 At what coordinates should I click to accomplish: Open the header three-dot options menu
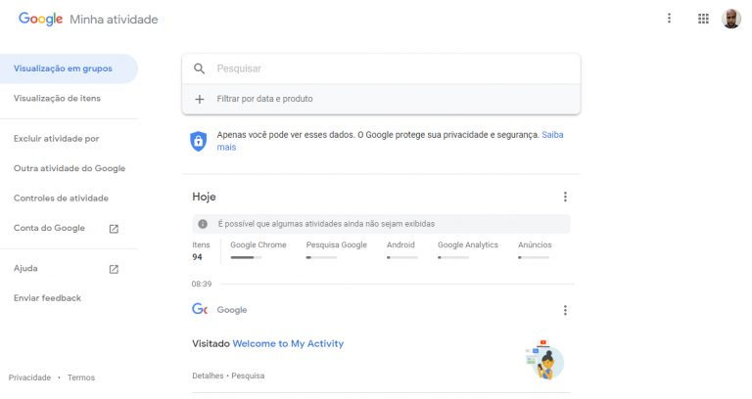pyautogui.click(x=670, y=19)
